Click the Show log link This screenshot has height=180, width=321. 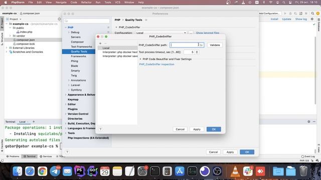click(x=301, y=19)
